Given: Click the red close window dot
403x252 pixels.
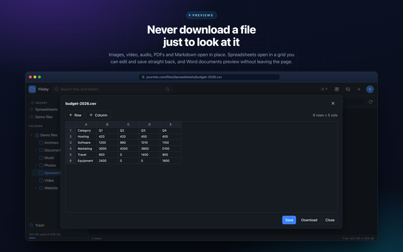Looking at the screenshot, I should pos(30,77).
